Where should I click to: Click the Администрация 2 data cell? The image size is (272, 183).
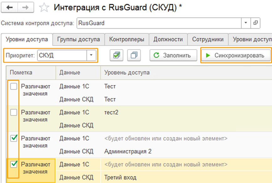128,152
